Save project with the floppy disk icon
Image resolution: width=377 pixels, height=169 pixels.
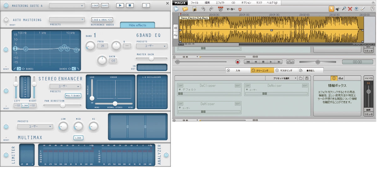(x=194, y=9)
